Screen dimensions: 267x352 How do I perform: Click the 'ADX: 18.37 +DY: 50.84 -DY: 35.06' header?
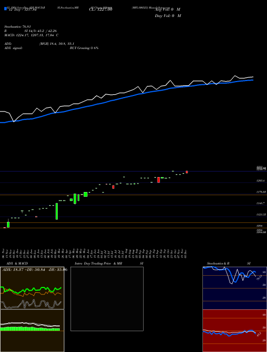click(x=35, y=270)
